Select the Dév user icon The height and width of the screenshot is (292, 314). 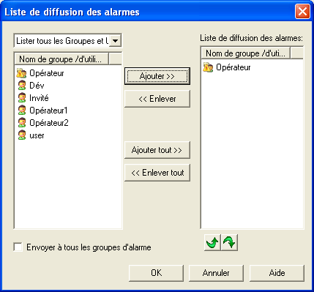[x=22, y=86]
